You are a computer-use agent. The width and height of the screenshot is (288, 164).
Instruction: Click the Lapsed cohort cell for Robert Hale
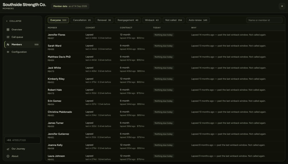tap(98, 91)
